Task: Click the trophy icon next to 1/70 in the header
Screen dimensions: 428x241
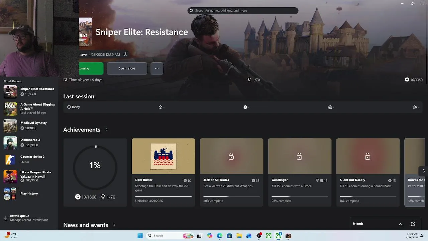Action: pyautogui.click(x=249, y=80)
